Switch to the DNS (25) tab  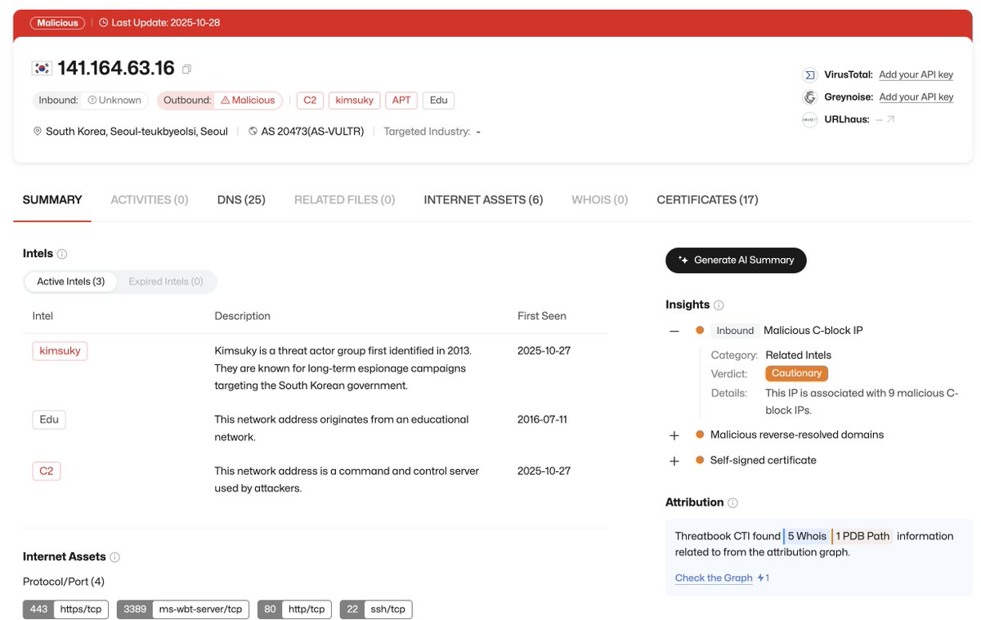(x=241, y=199)
